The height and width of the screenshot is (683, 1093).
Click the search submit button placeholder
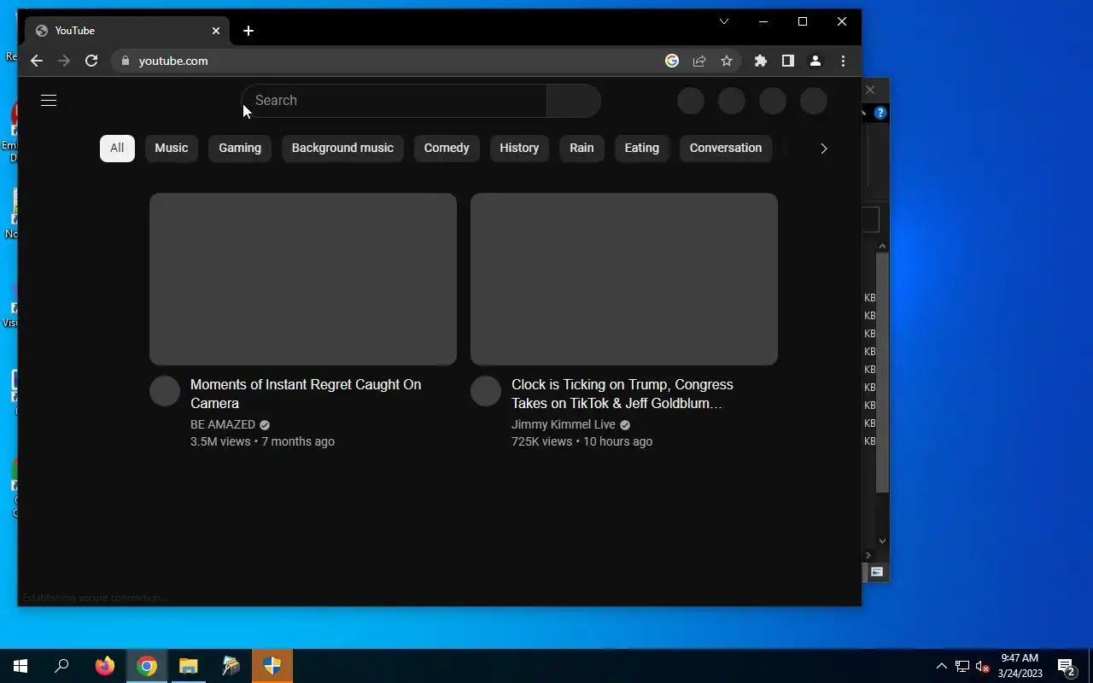point(574,101)
